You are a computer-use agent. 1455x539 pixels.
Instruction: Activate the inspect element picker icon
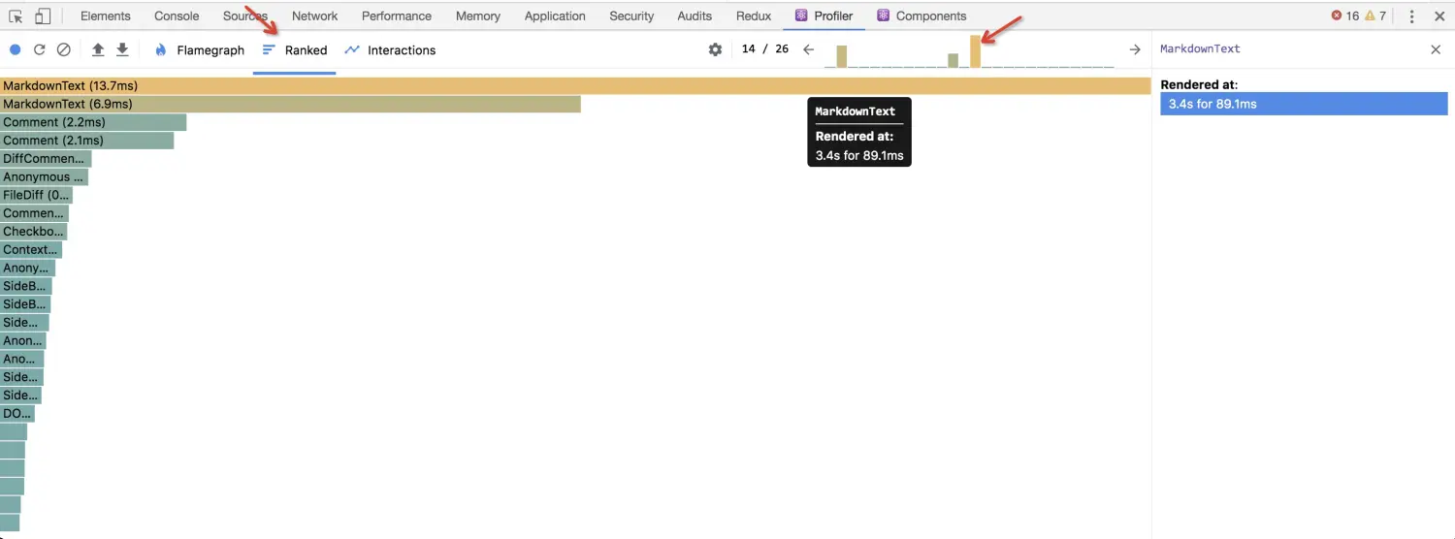click(x=16, y=16)
